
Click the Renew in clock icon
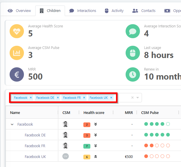pos(133,74)
